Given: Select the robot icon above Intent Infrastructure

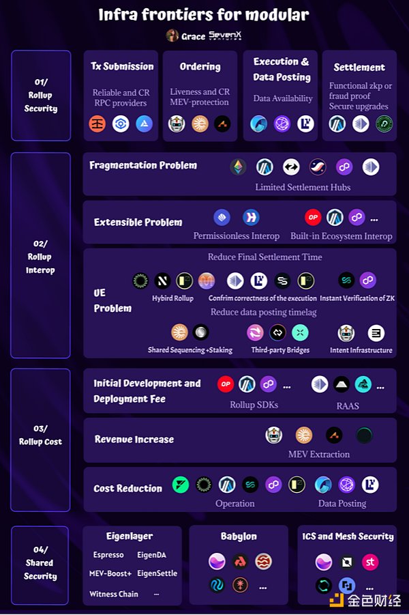Looking at the screenshot, I should tap(347, 333).
